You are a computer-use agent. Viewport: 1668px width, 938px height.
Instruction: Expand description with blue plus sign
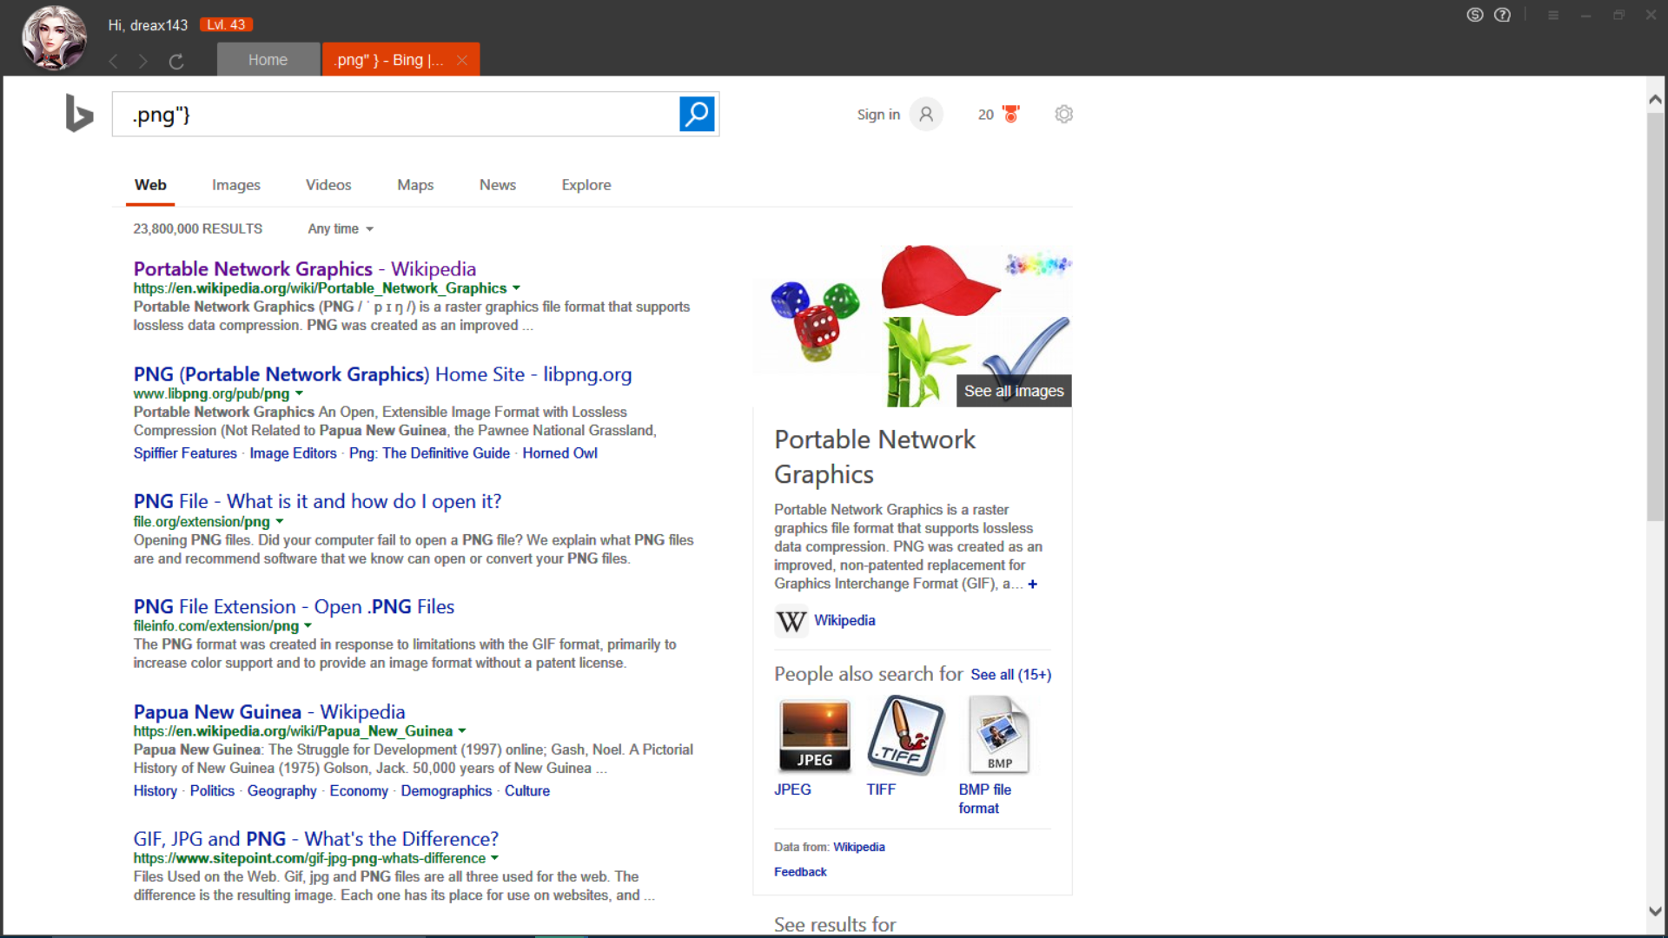coord(1032,584)
